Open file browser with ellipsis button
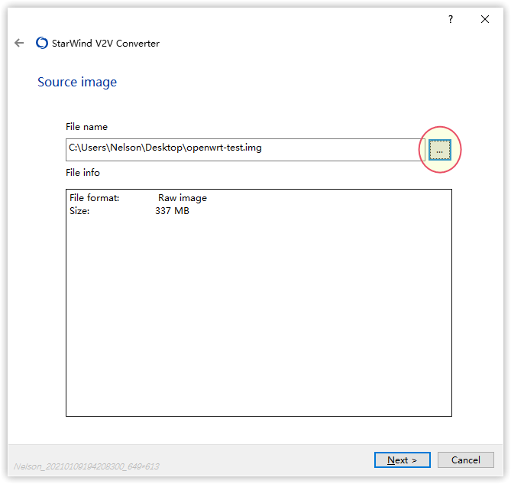The width and height of the screenshot is (511, 484). pos(439,151)
